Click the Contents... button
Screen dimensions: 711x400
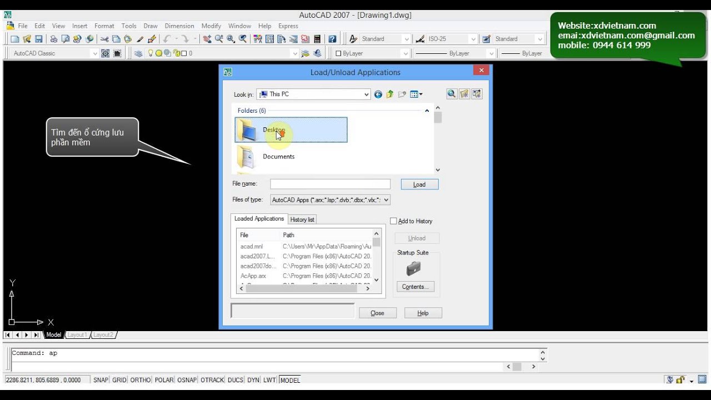415,287
